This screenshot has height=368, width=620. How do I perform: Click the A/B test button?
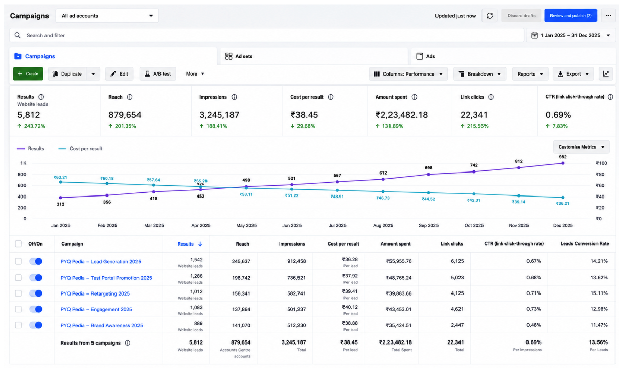(x=157, y=74)
